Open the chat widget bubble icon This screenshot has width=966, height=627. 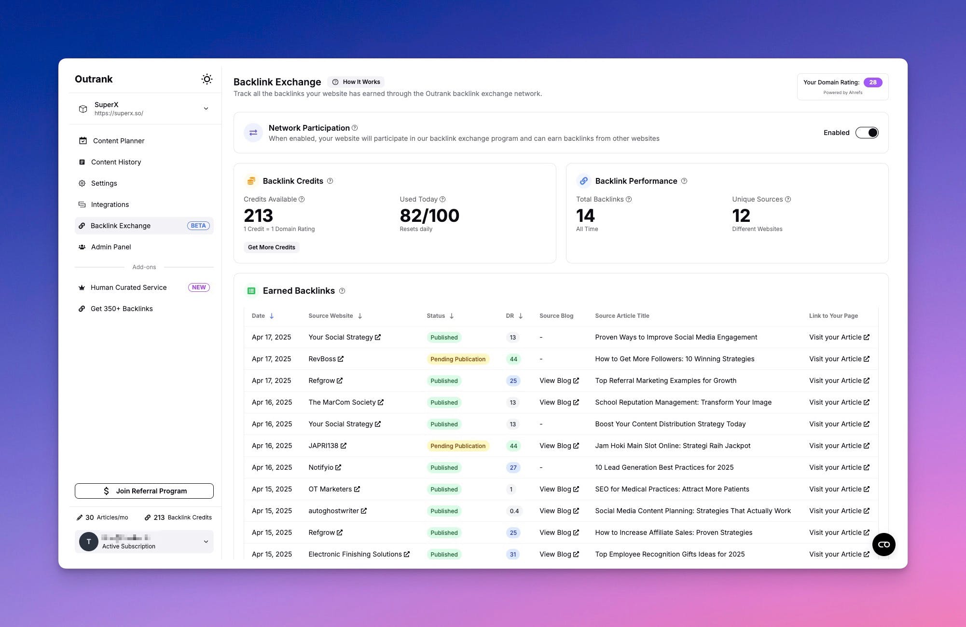(x=883, y=545)
